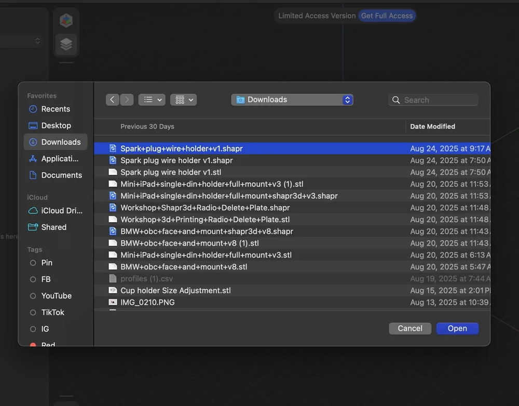Select the Pin tag
The width and height of the screenshot is (519, 406).
point(56,263)
